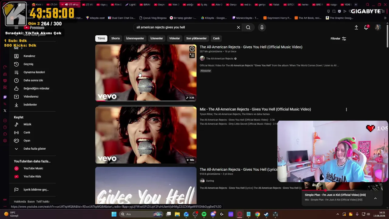The image size is (389, 219).
Task: Open Beğendiğim videolar in the sidebar
Action: coord(36,89)
